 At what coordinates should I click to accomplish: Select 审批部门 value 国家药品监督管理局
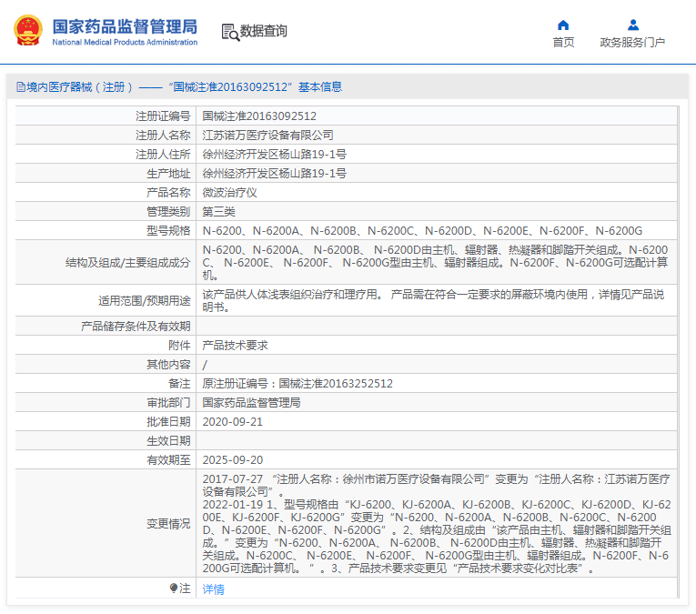coord(251,402)
